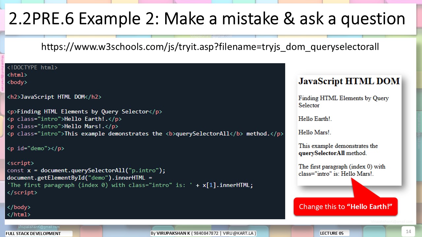Screen dimensions: 422x237
Task: Click the code line with '<b>querySelectorAll</b> method'
Action: (145, 134)
